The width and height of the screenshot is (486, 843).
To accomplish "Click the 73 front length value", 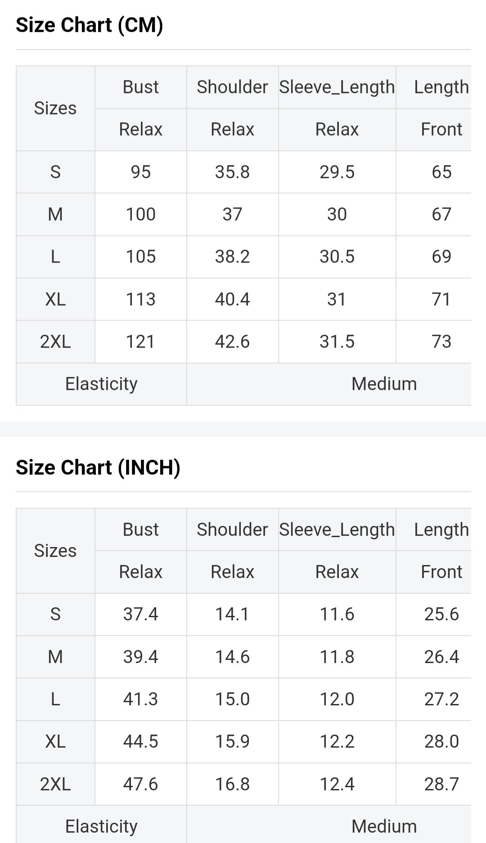I will point(441,341).
